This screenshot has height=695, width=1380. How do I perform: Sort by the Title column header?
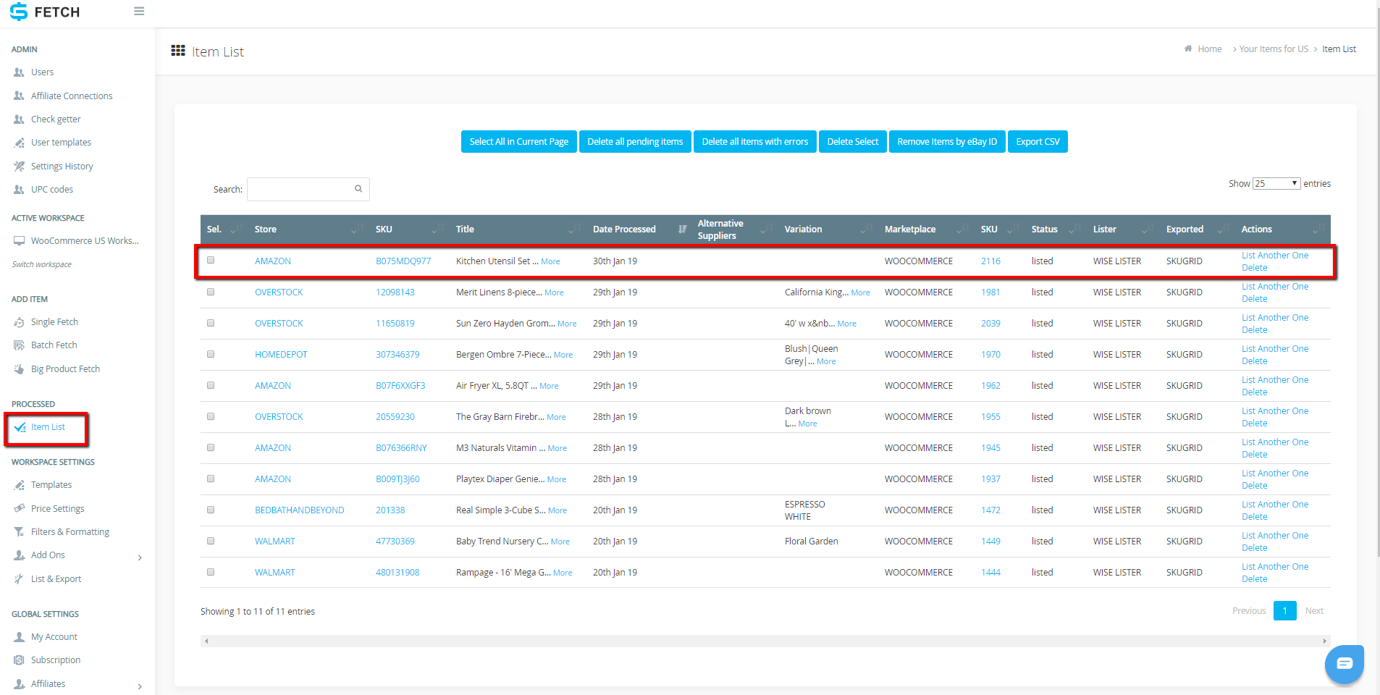518,229
